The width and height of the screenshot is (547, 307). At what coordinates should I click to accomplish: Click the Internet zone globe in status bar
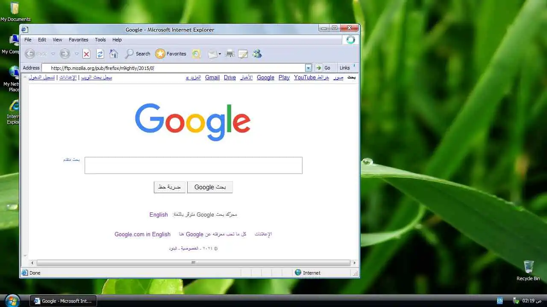(298, 272)
